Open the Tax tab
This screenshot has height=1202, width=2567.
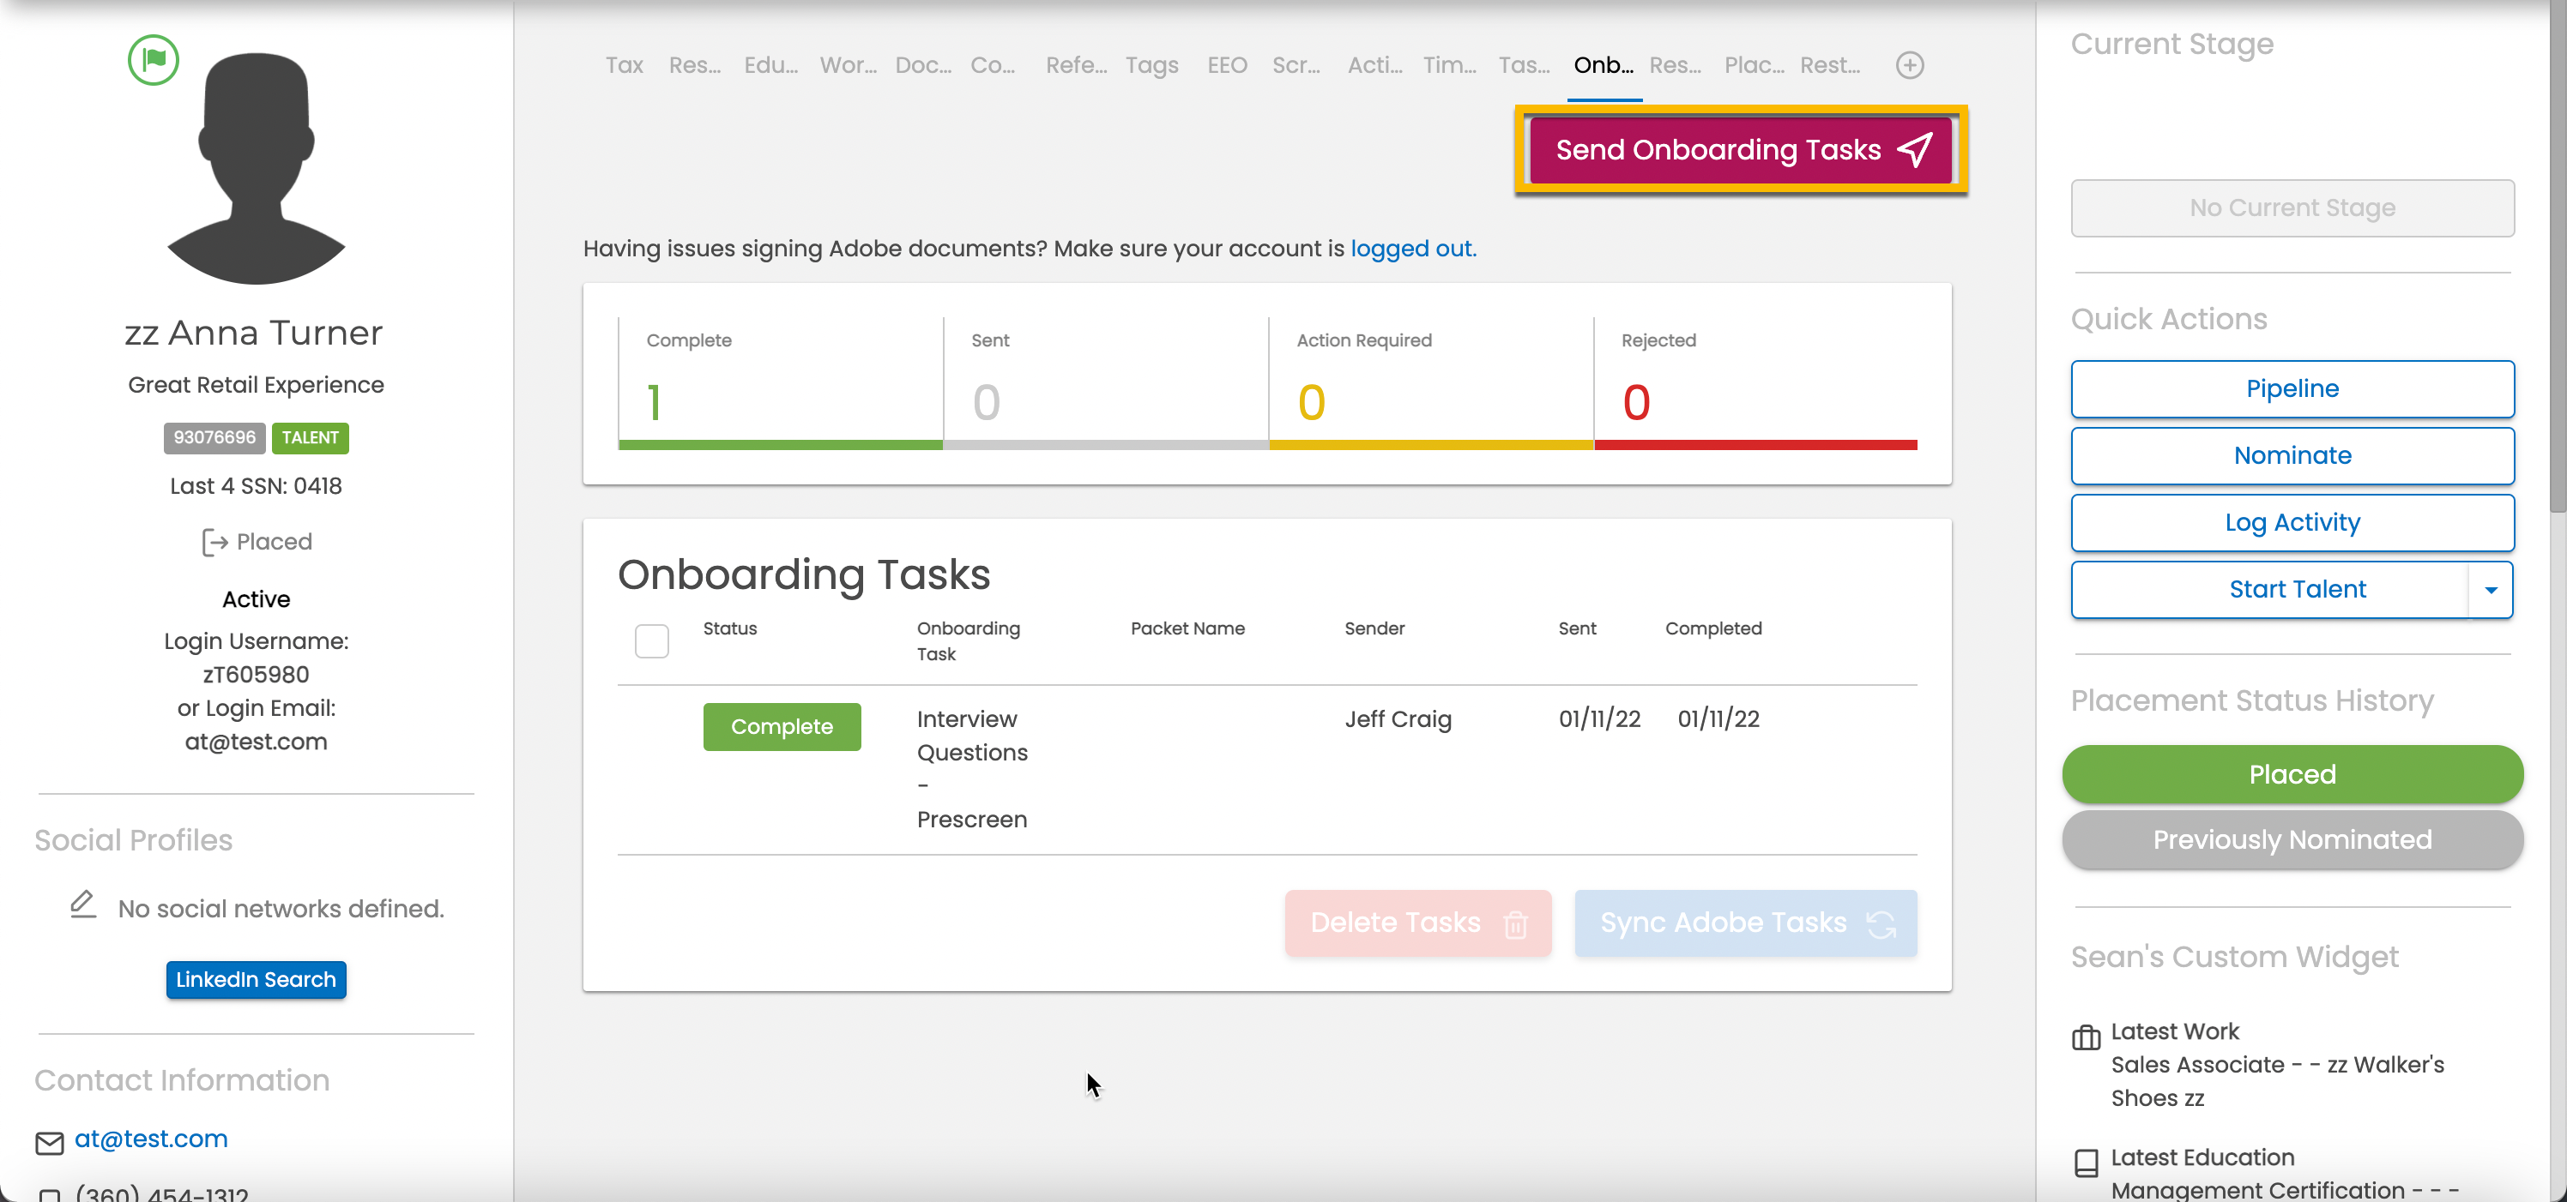click(x=624, y=66)
